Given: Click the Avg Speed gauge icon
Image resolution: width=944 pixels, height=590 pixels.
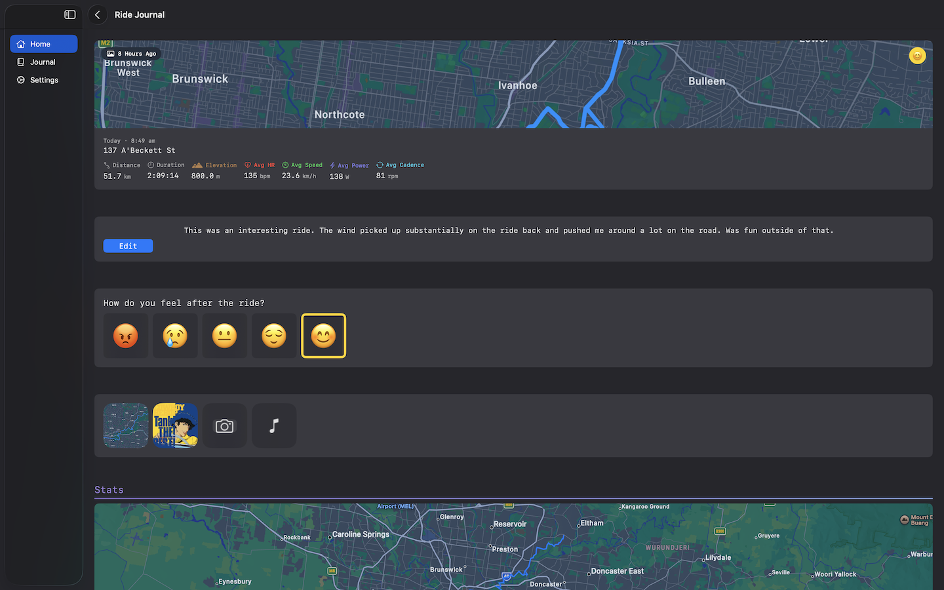Looking at the screenshot, I should (x=285, y=165).
